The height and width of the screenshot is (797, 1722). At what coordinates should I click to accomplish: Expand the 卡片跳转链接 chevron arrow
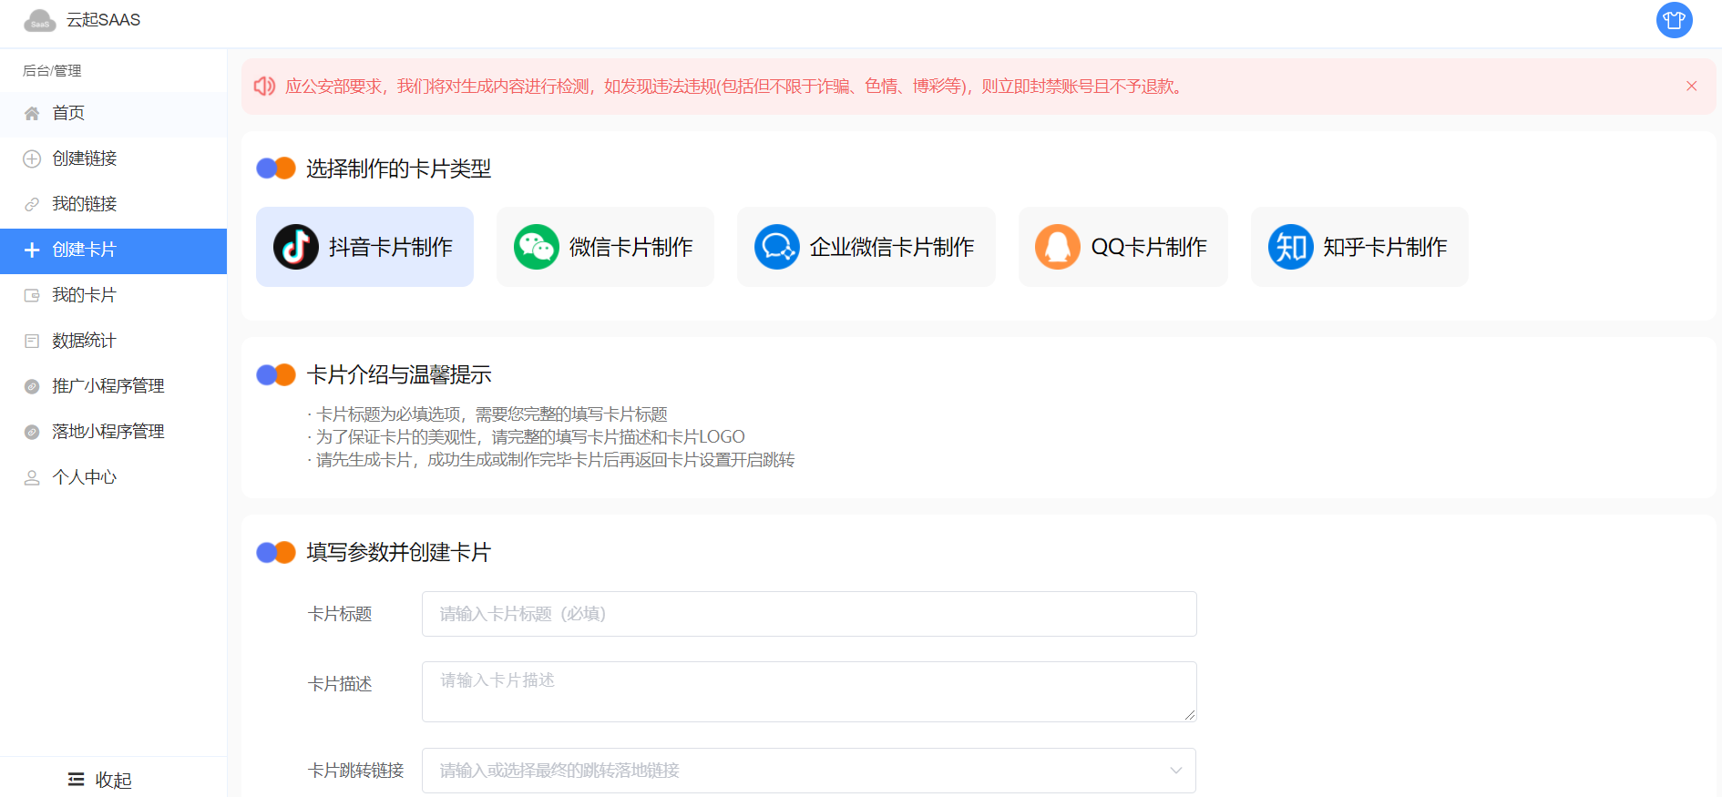[1176, 771]
